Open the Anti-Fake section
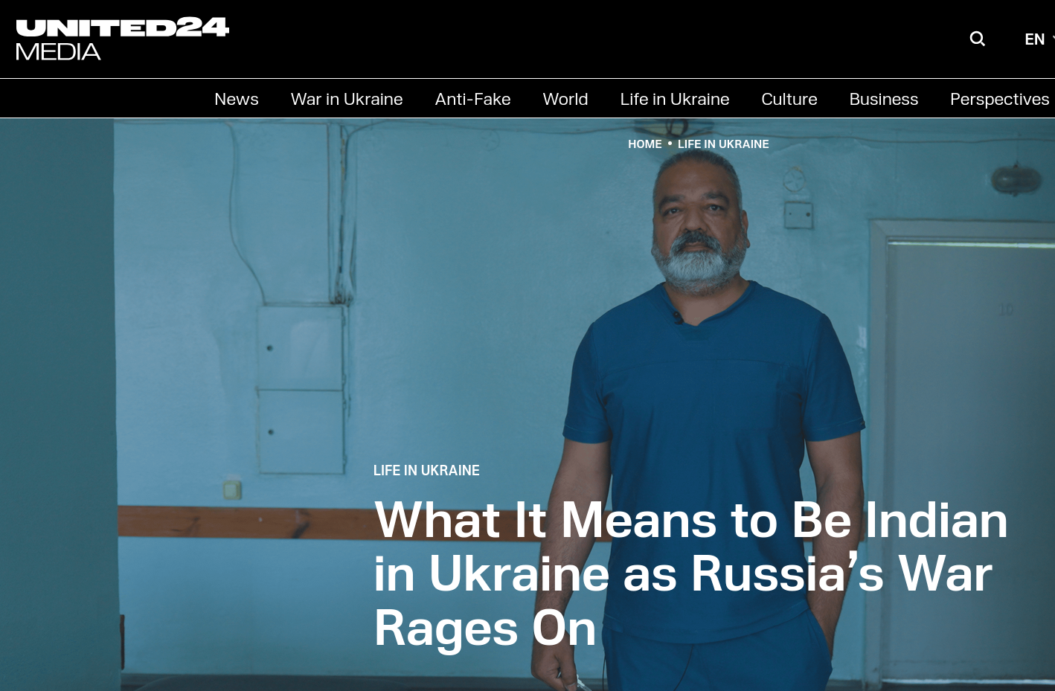The image size is (1055, 691). [472, 99]
